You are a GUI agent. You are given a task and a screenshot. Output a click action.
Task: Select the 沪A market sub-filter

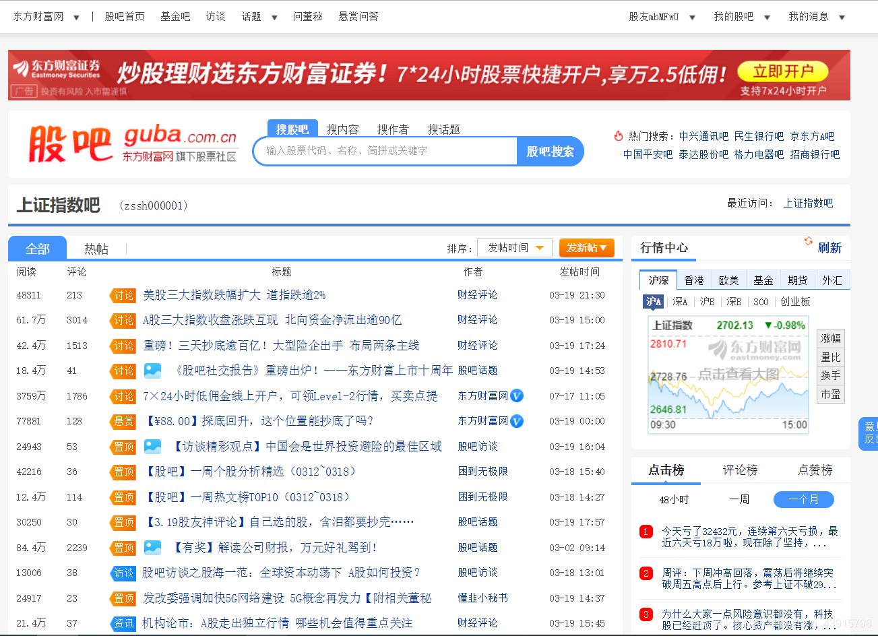654,301
